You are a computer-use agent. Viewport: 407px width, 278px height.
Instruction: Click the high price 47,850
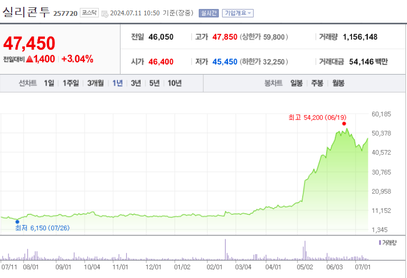click(225, 37)
